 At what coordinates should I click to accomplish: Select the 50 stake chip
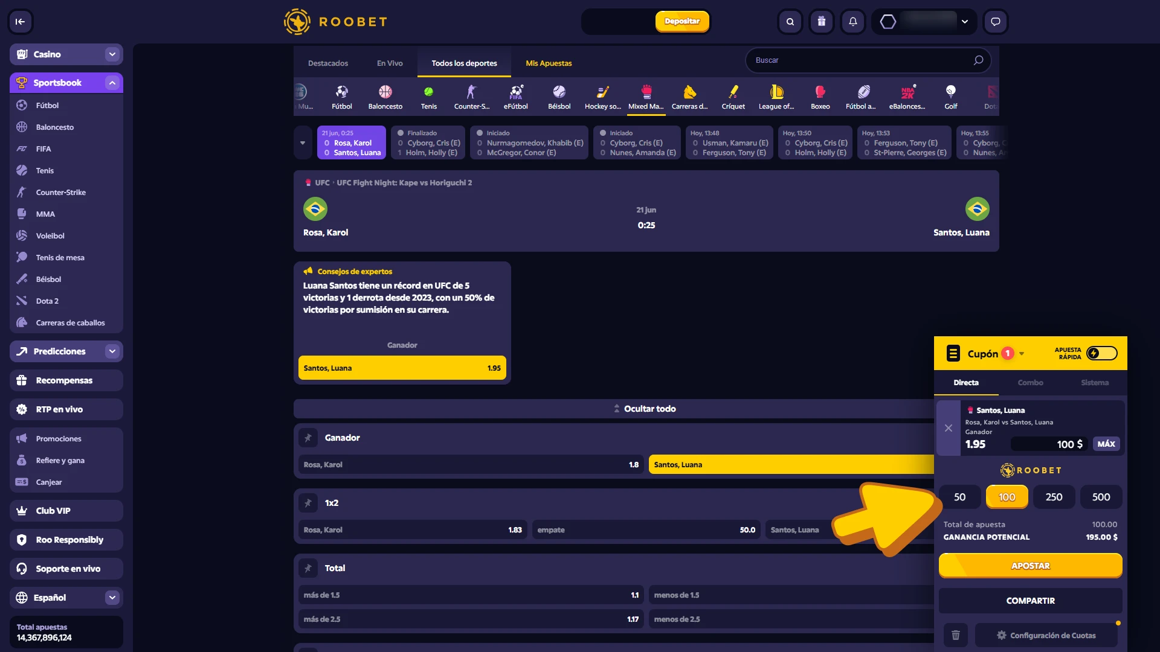pyautogui.click(x=959, y=497)
